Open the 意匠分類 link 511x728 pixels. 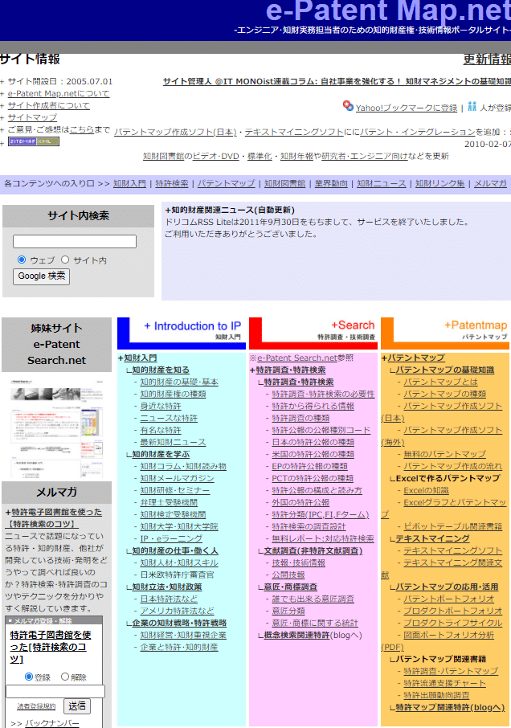[x=288, y=611]
